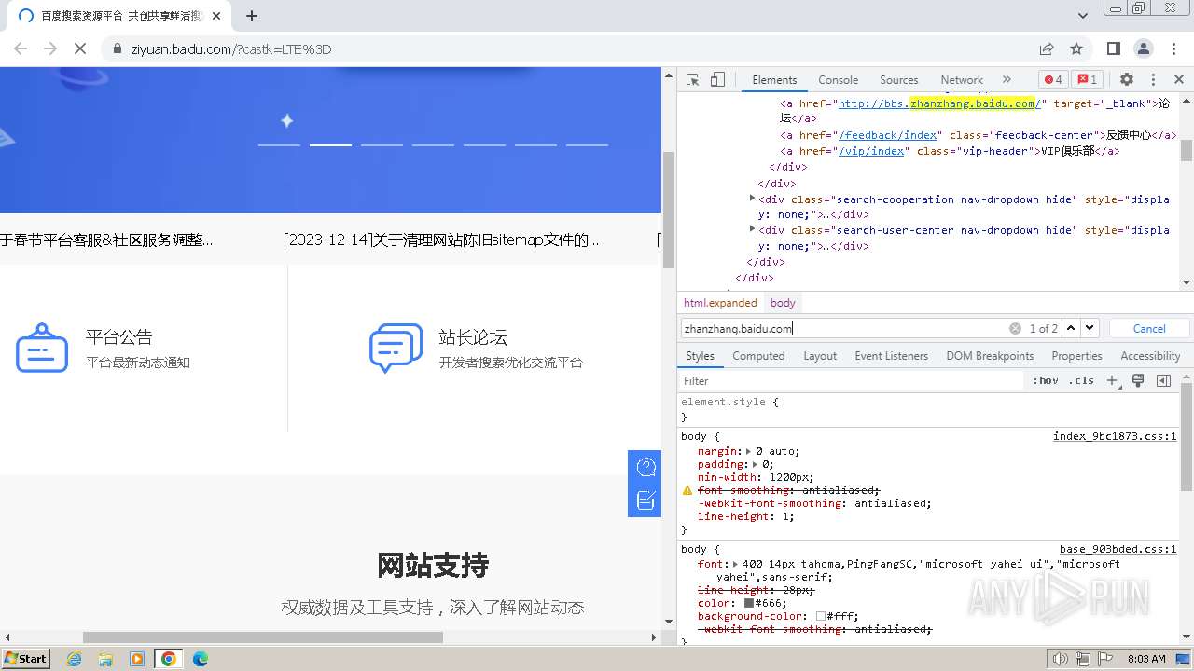The height and width of the screenshot is (671, 1194).
Task: Select the Elements tab
Action: [774, 80]
